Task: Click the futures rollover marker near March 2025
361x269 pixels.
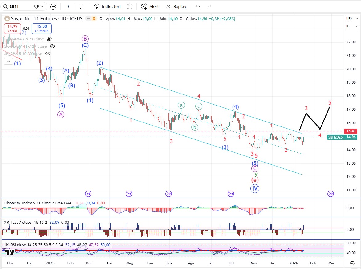Action: 88,194
